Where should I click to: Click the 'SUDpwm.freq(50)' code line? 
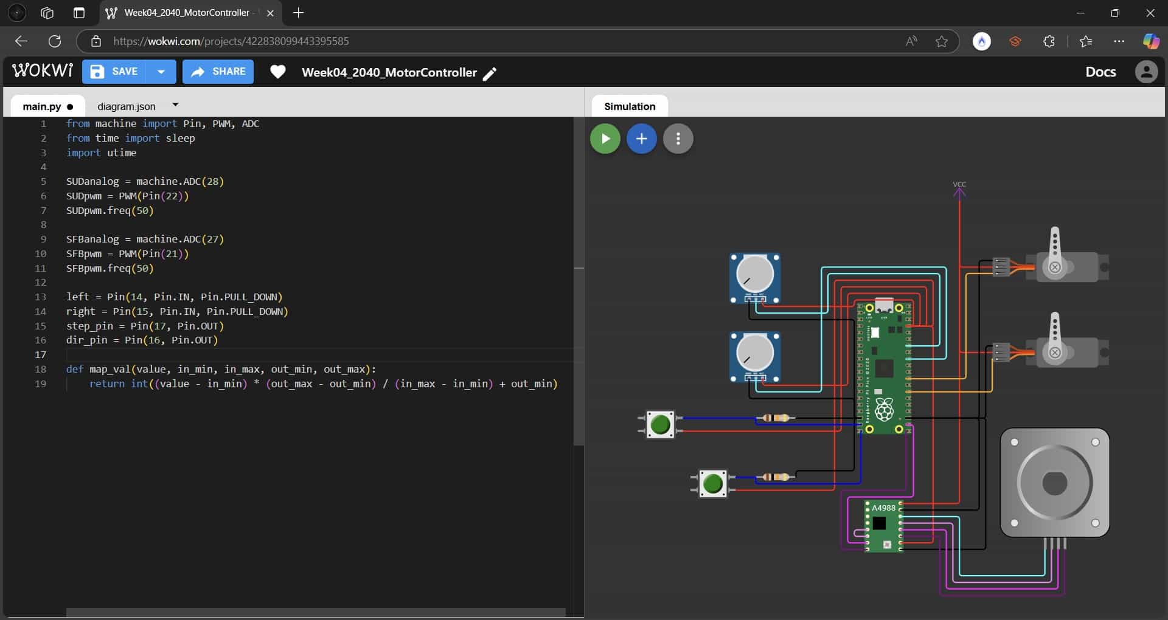pyautogui.click(x=110, y=210)
